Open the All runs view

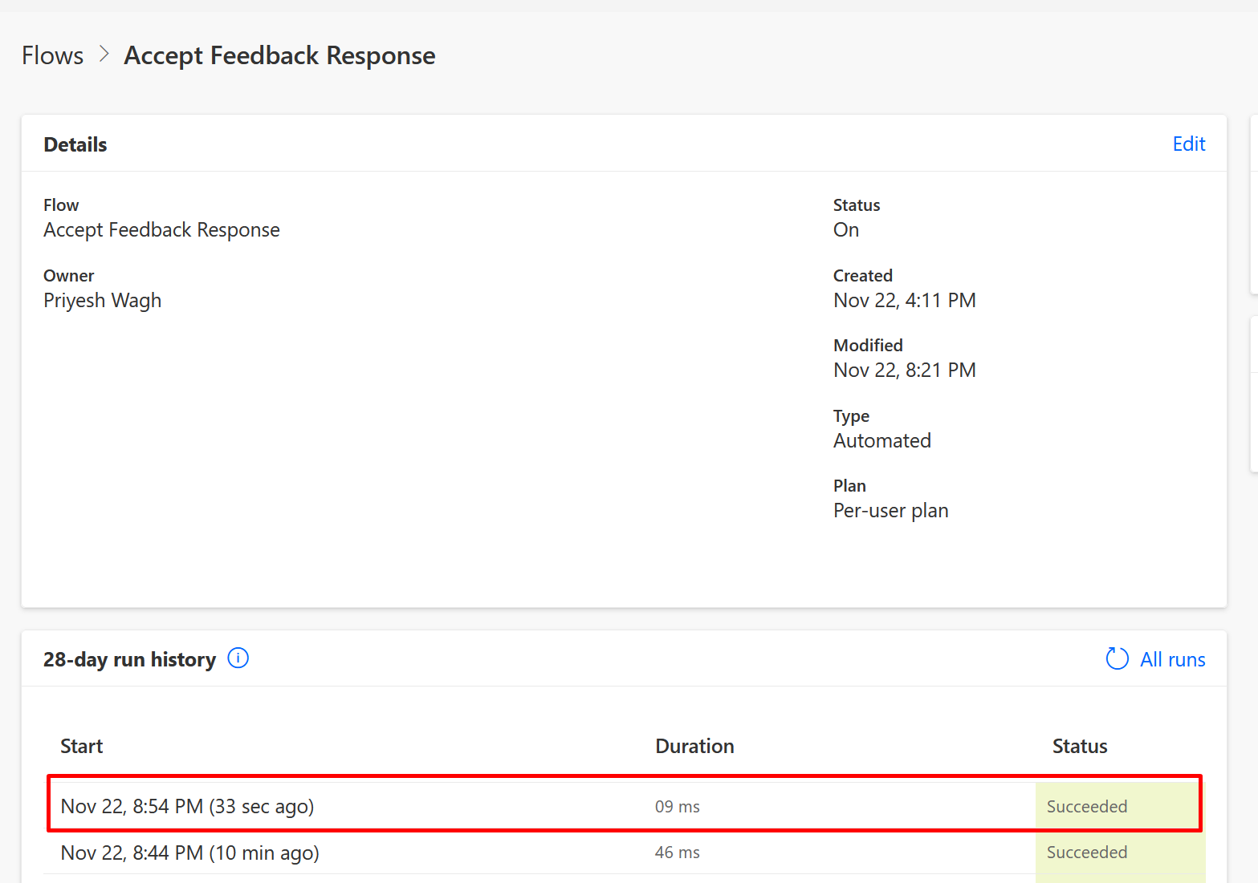pos(1173,658)
